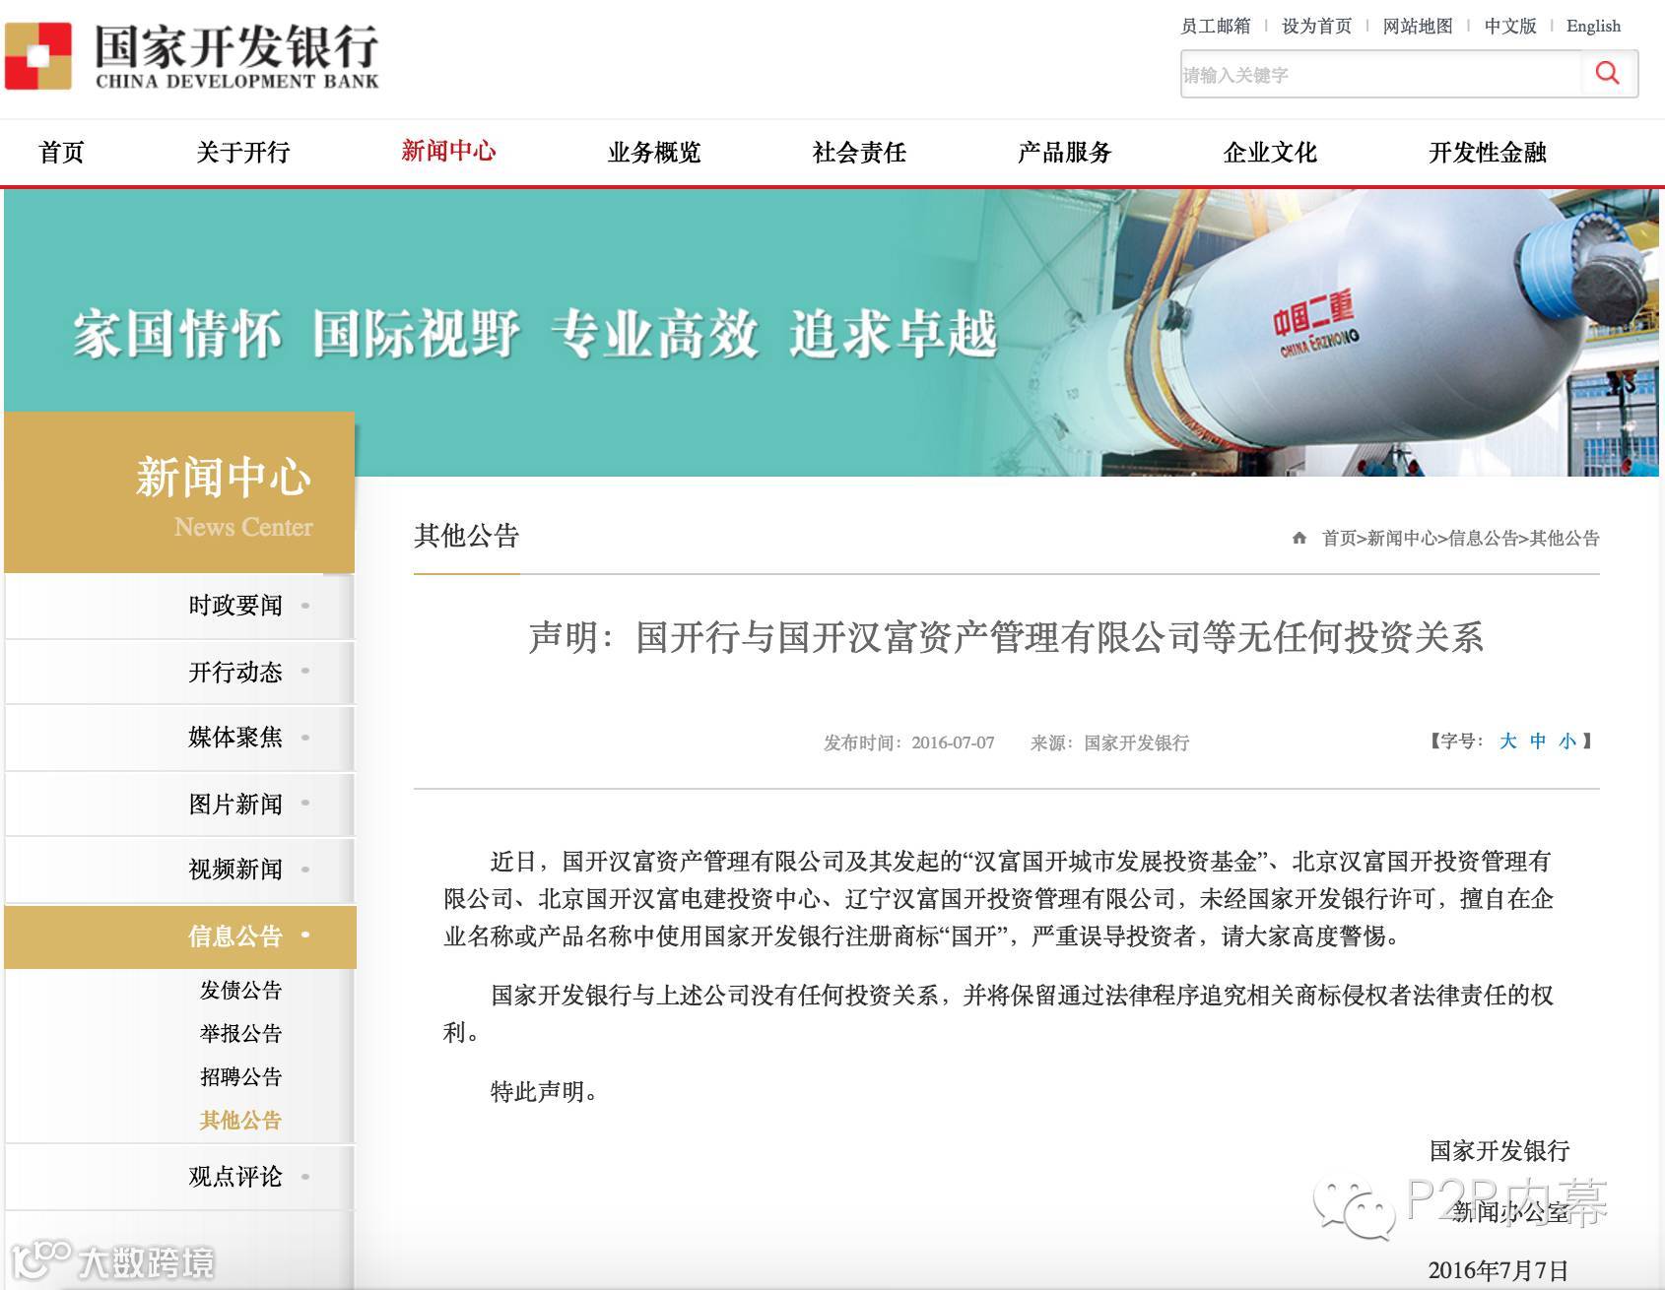
Task: Switch to 中文版 language
Action: pyautogui.click(x=1510, y=26)
